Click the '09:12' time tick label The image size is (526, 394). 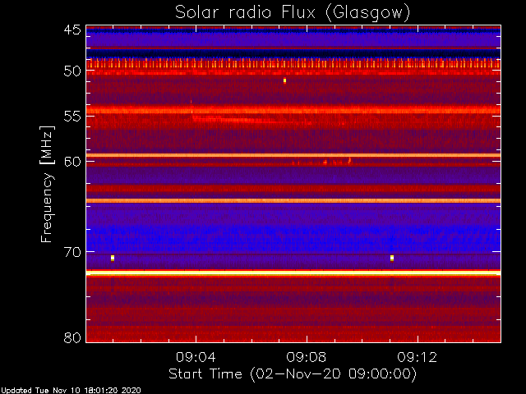pos(417,357)
